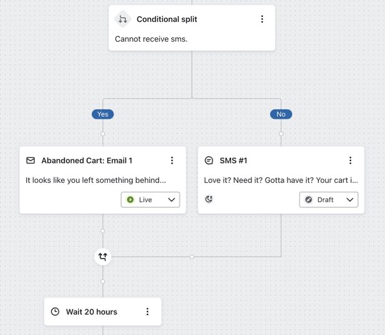
Task: Click the connector node above SMS #1
Action: 281,134
